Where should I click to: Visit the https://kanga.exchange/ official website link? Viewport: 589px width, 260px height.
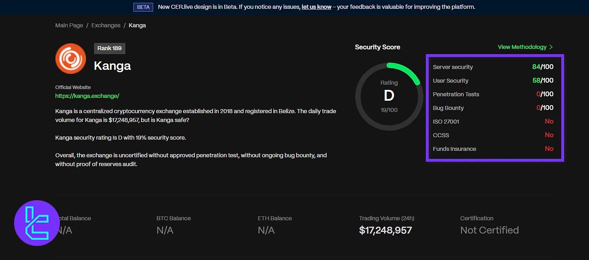[87, 96]
